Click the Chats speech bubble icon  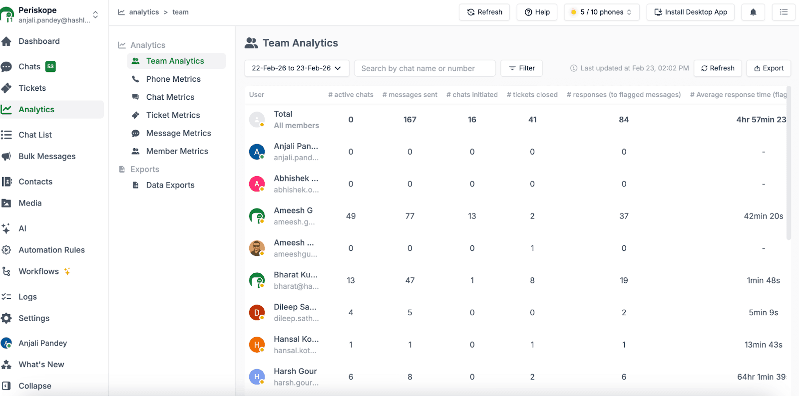tap(6, 67)
